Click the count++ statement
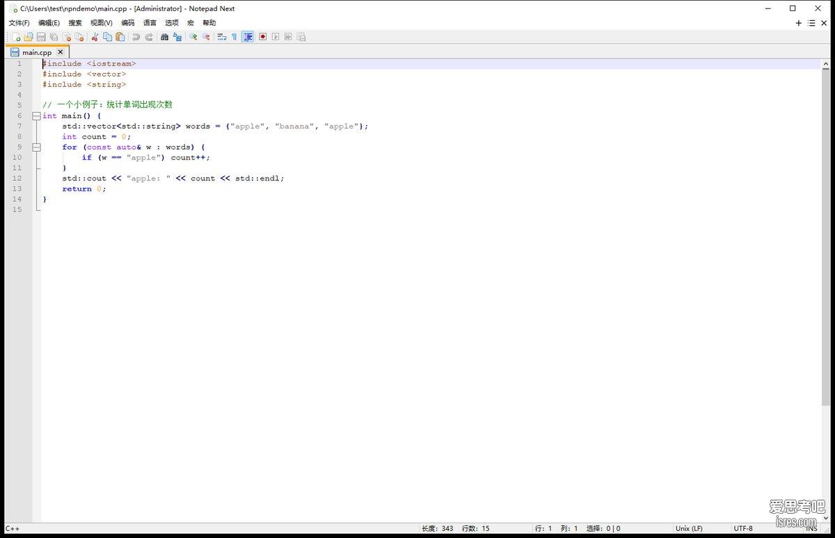Viewport: 835px width, 538px height. pyautogui.click(x=189, y=157)
